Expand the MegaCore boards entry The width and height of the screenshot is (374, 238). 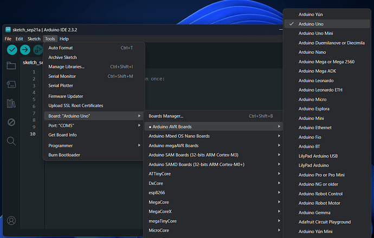(214, 202)
